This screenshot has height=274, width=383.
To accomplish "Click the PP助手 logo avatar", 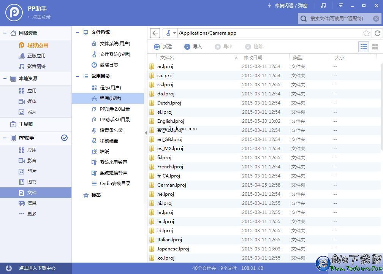I will click(14, 12).
